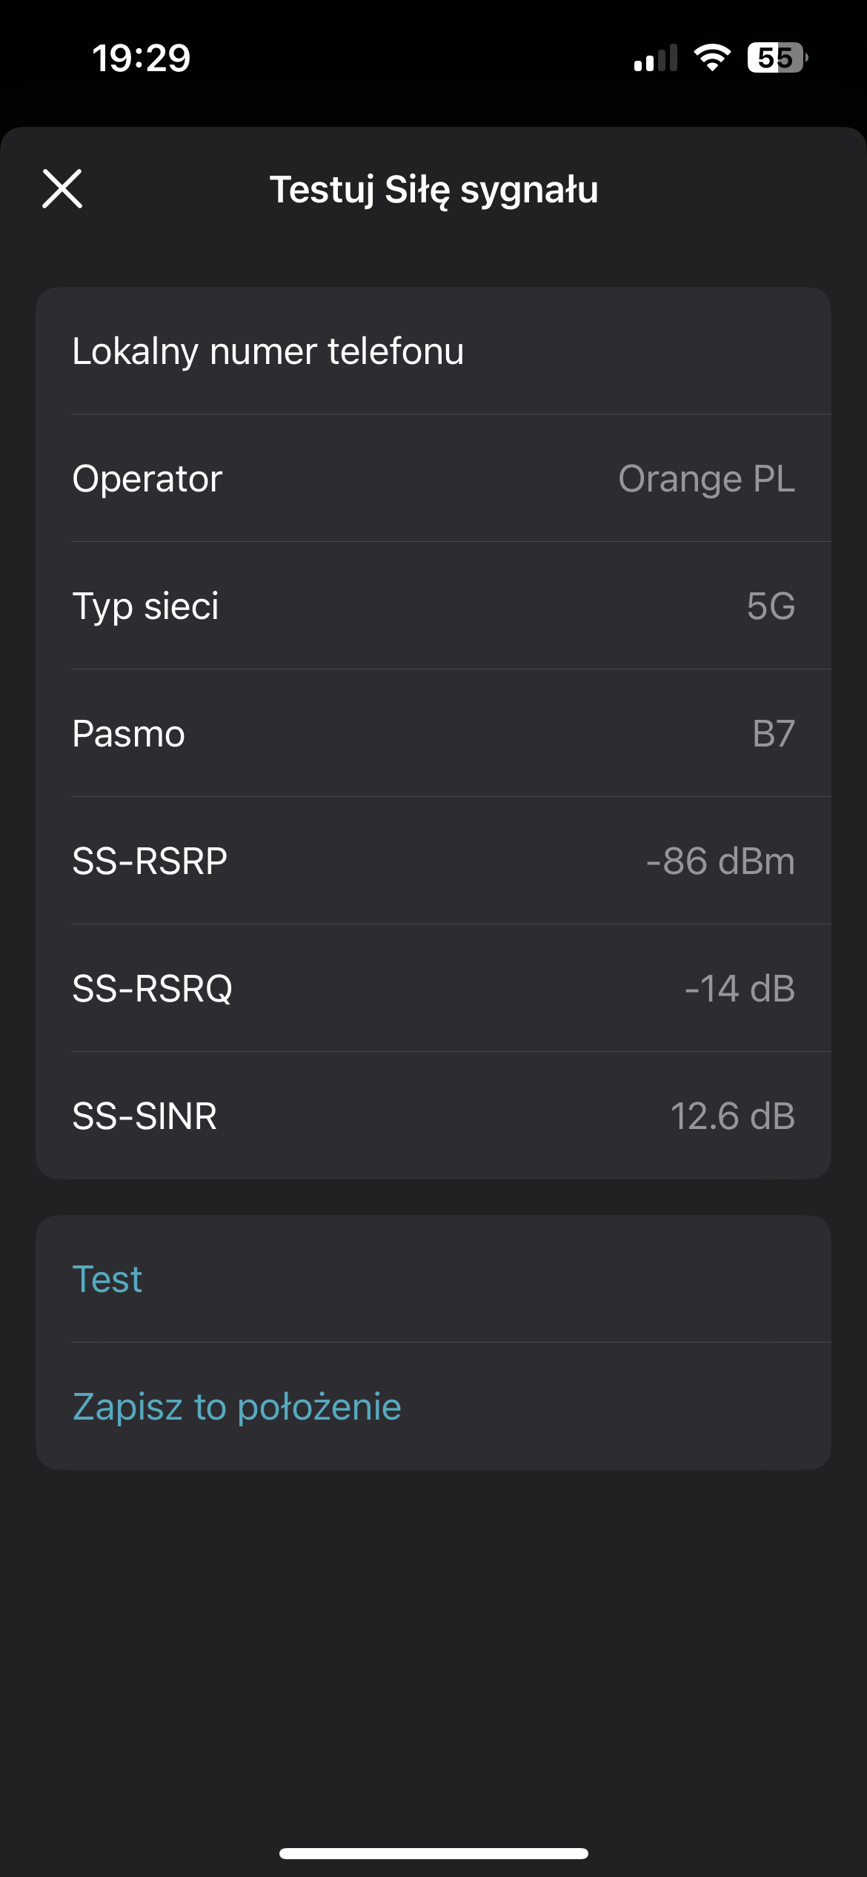Tap the -86 dBm value
867x1877 pixels.
[x=720, y=861]
